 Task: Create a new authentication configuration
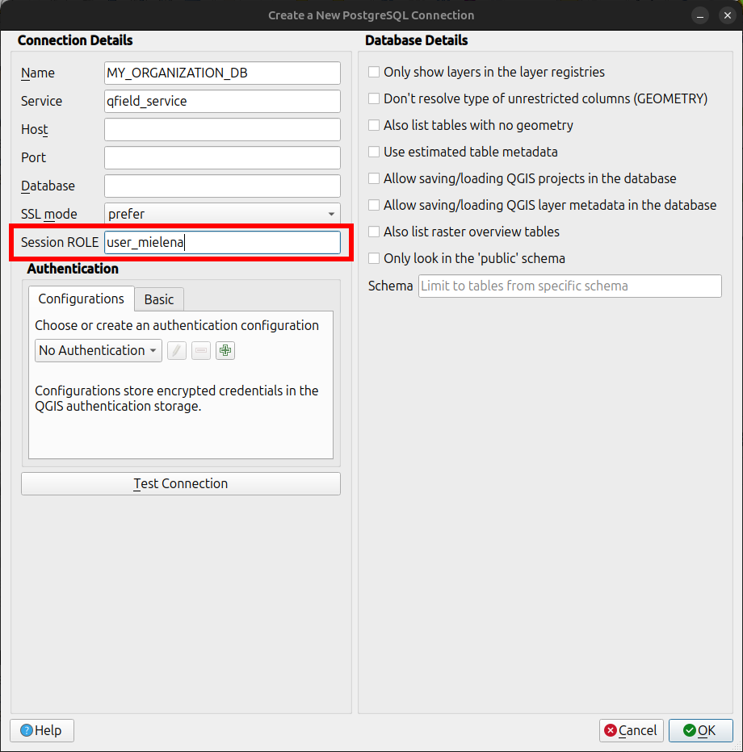[x=225, y=350]
